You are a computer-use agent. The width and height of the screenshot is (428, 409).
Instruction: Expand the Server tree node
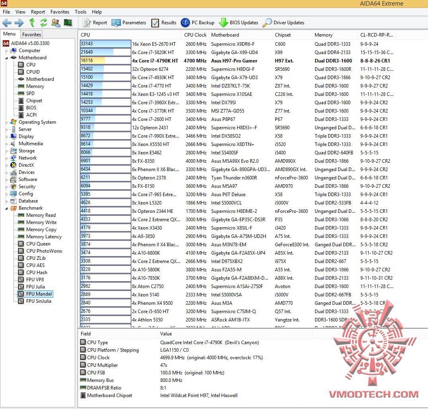click(6, 129)
